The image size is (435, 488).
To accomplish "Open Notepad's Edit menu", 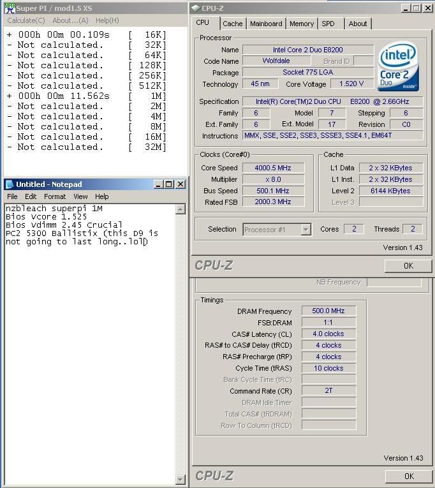I will (x=31, y=196).
